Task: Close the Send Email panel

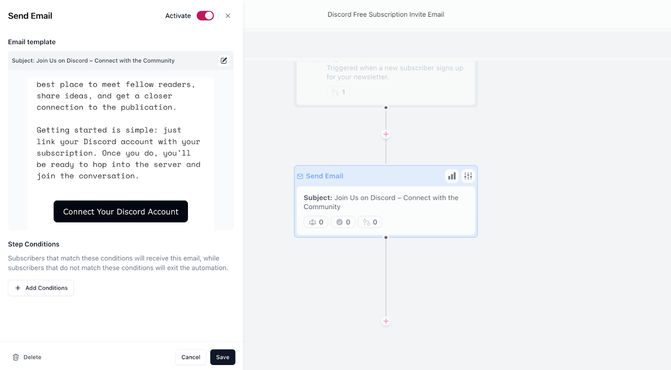Action: click(228, 16)
